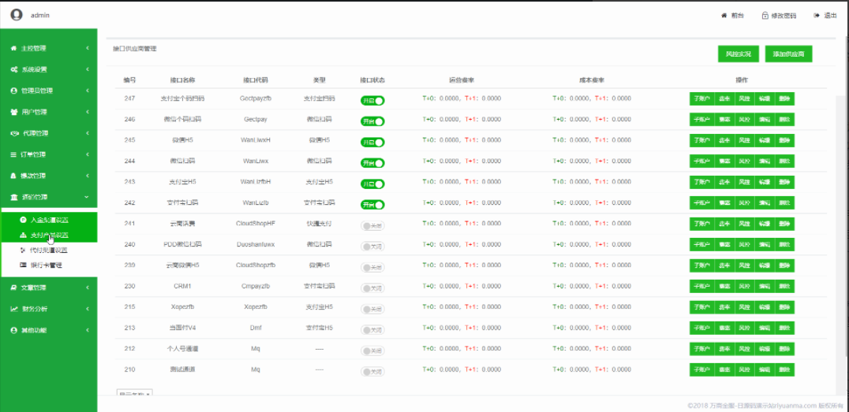The width and height of the screenshot is (849, 412).
Task: Click 删除 on row 210
Action: pos(784,370)
